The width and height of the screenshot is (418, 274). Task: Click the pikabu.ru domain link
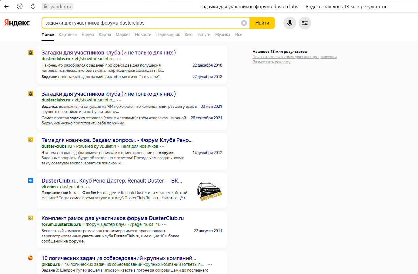coord(51,264)
